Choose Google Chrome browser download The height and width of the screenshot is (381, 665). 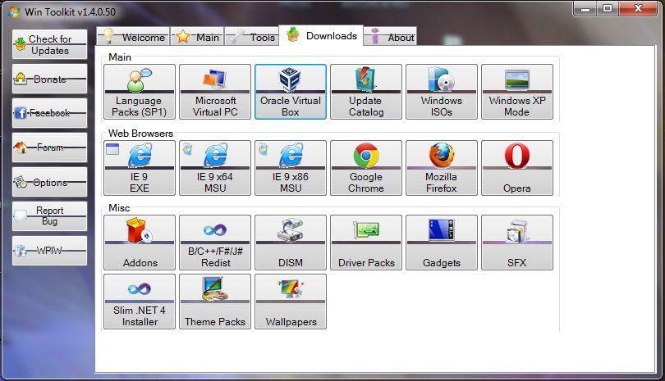(366, 168)
